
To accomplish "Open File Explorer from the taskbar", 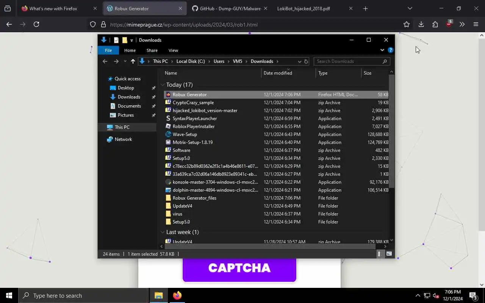I will 158,295.
